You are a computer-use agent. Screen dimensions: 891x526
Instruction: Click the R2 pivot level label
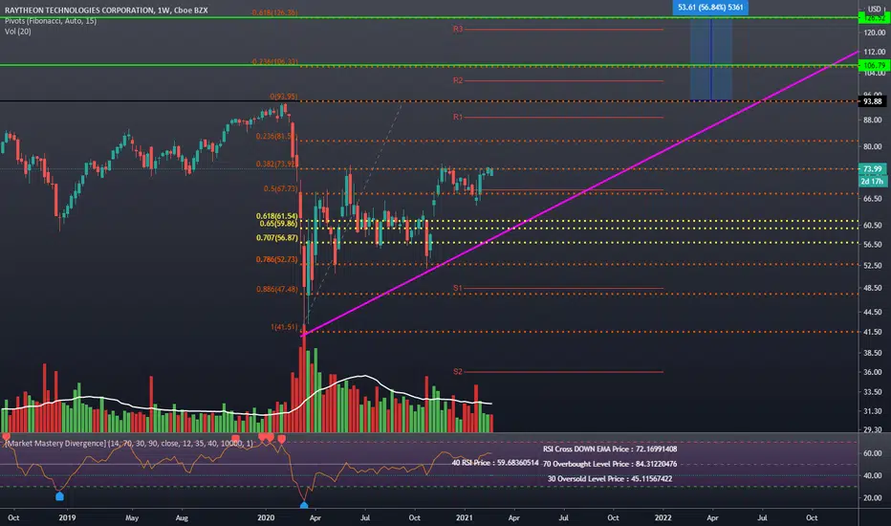pos(458,80)
